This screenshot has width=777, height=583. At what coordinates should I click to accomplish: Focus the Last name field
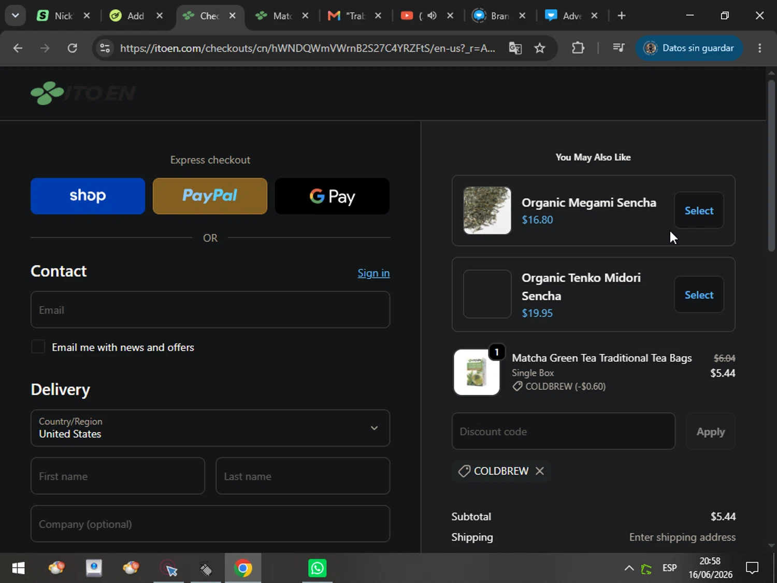[303, 476]
